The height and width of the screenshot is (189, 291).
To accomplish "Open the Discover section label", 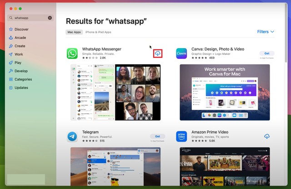I will (21, 29).
